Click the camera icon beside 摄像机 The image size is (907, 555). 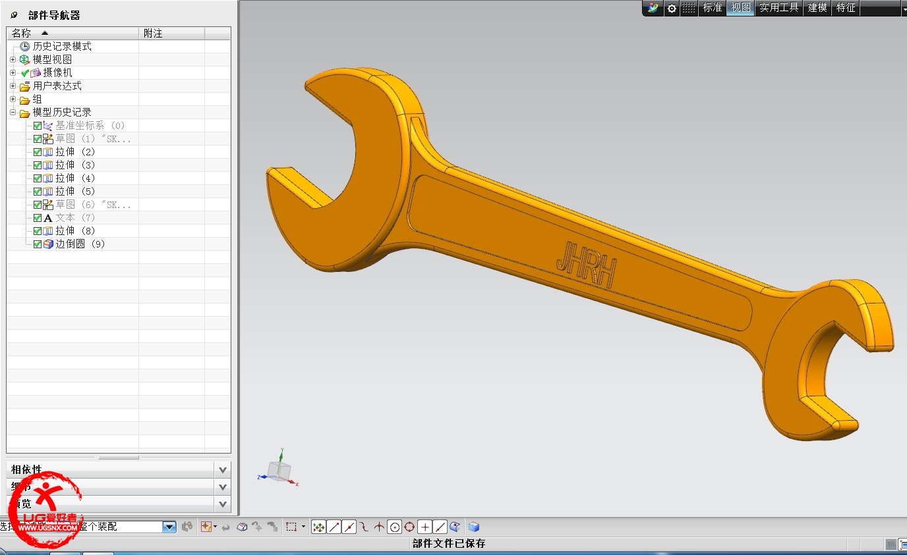[36, 72]
